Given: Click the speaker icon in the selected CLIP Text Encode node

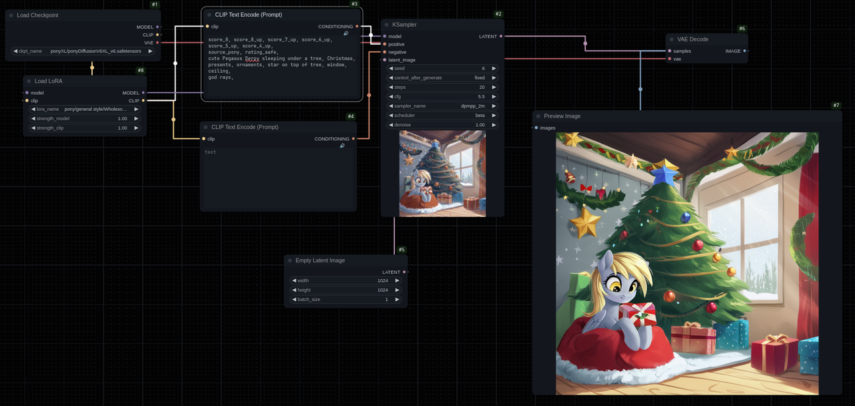Looking at the screenshot, I should [x=346, y=33].
